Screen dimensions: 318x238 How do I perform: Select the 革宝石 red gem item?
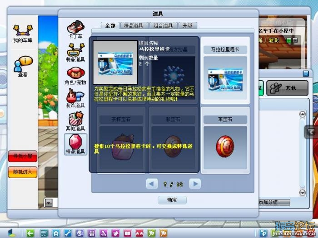(x=225, y=140)
